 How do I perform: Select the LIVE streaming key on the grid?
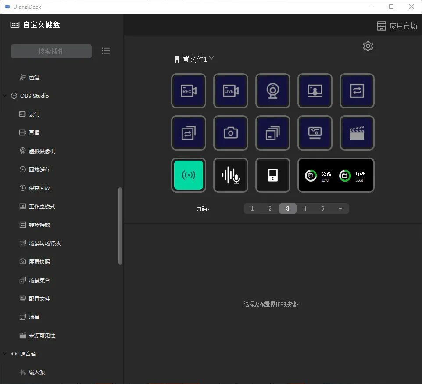[x=231, y=91]
